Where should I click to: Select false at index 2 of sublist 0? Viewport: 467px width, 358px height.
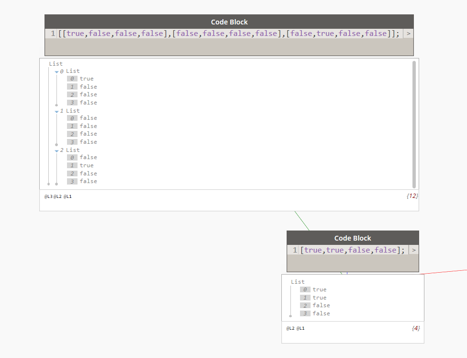click(88, 94)
